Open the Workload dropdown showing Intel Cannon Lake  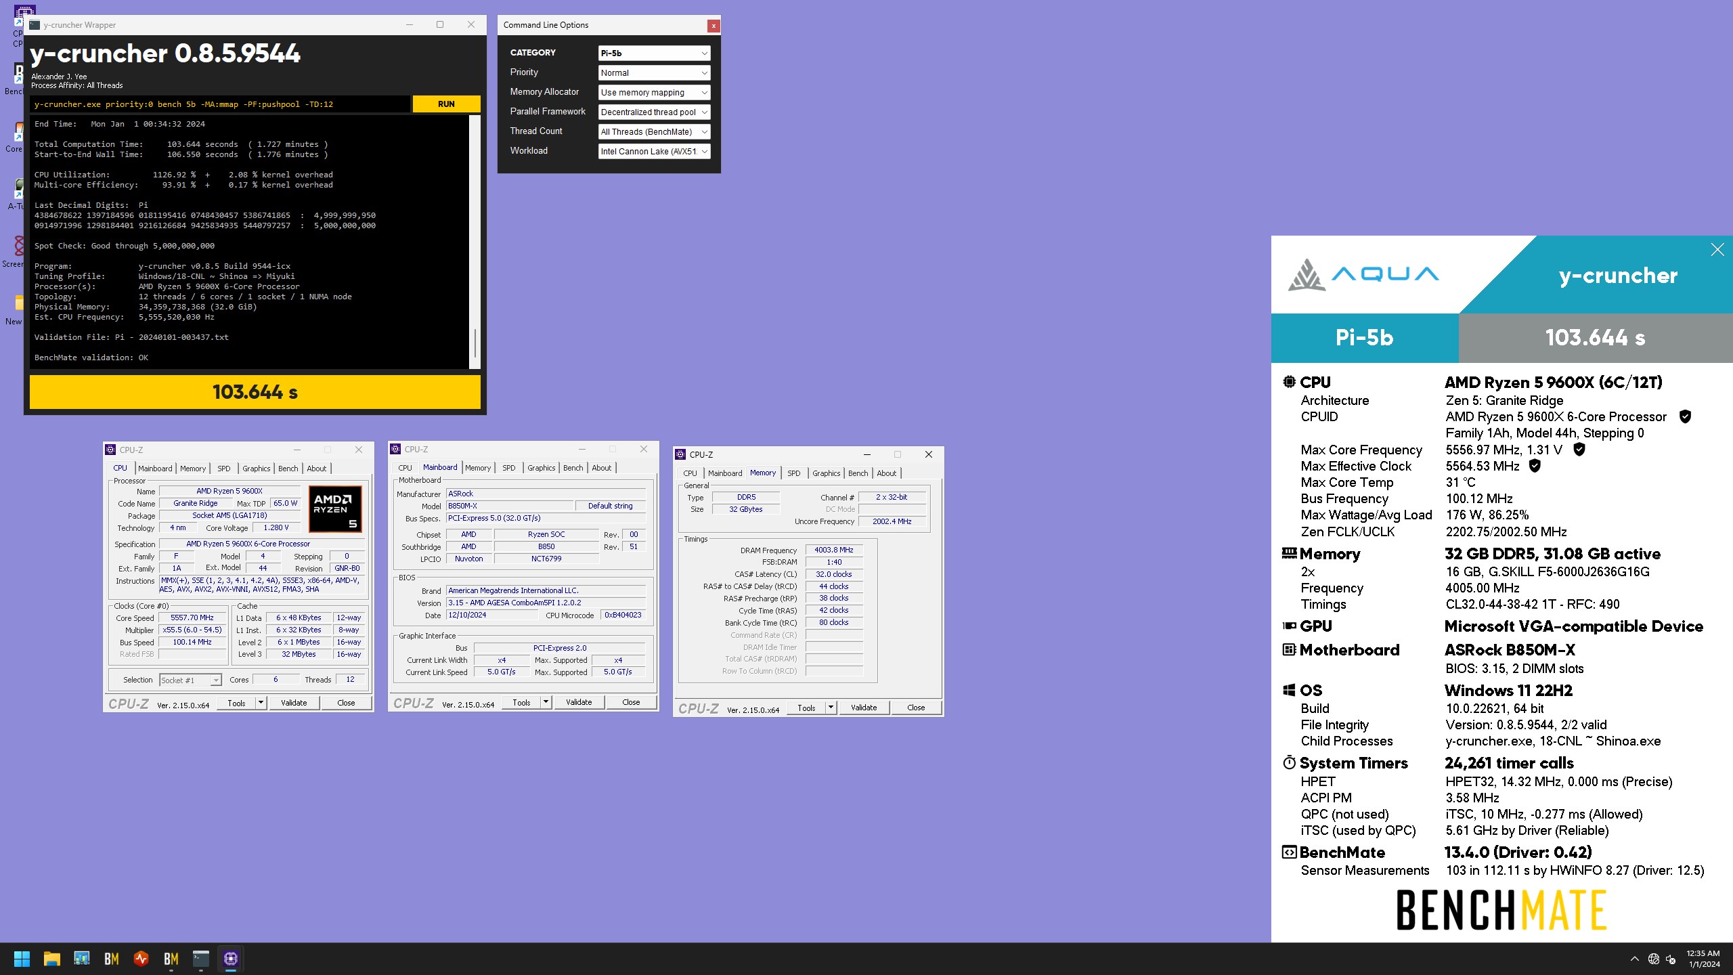[654, 151]
